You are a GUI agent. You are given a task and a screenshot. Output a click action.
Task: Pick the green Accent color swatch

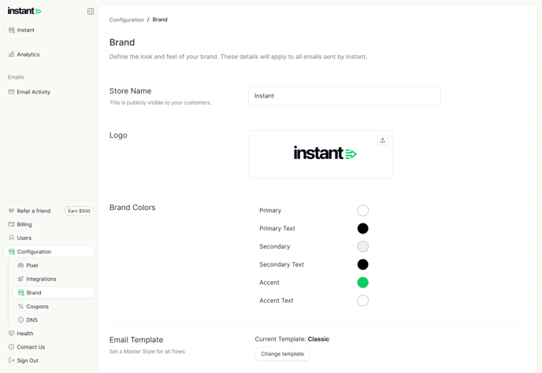click(362, 283)
